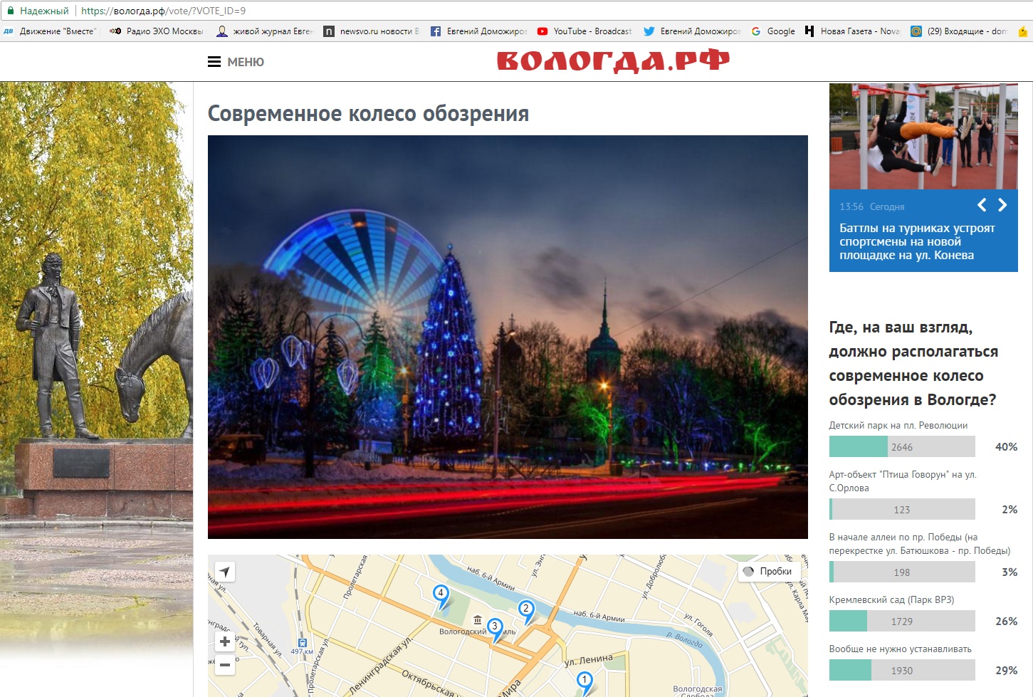Click Детский парк poll result bar
1033x697 pixels.
[x=901, y=447]
